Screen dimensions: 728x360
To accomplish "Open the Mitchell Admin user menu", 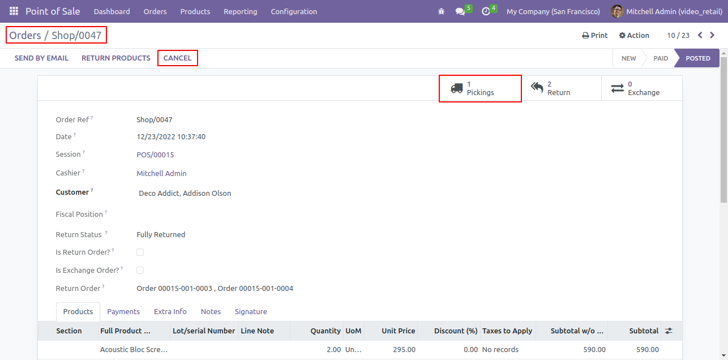I will click(x=666, y=11).
